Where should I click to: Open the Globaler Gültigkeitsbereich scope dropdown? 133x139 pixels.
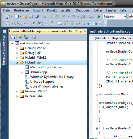click(x=111, y=38)
